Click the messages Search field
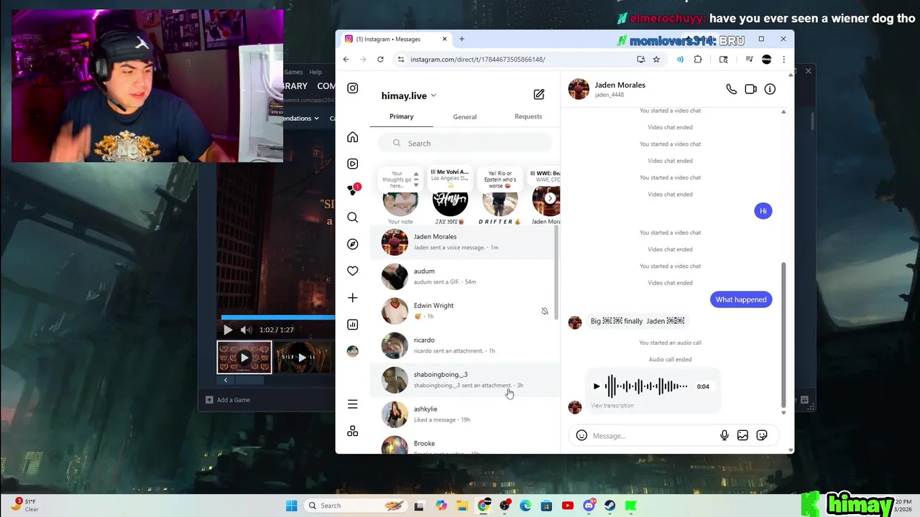920x517 pixels. click(x=465, y=143)
